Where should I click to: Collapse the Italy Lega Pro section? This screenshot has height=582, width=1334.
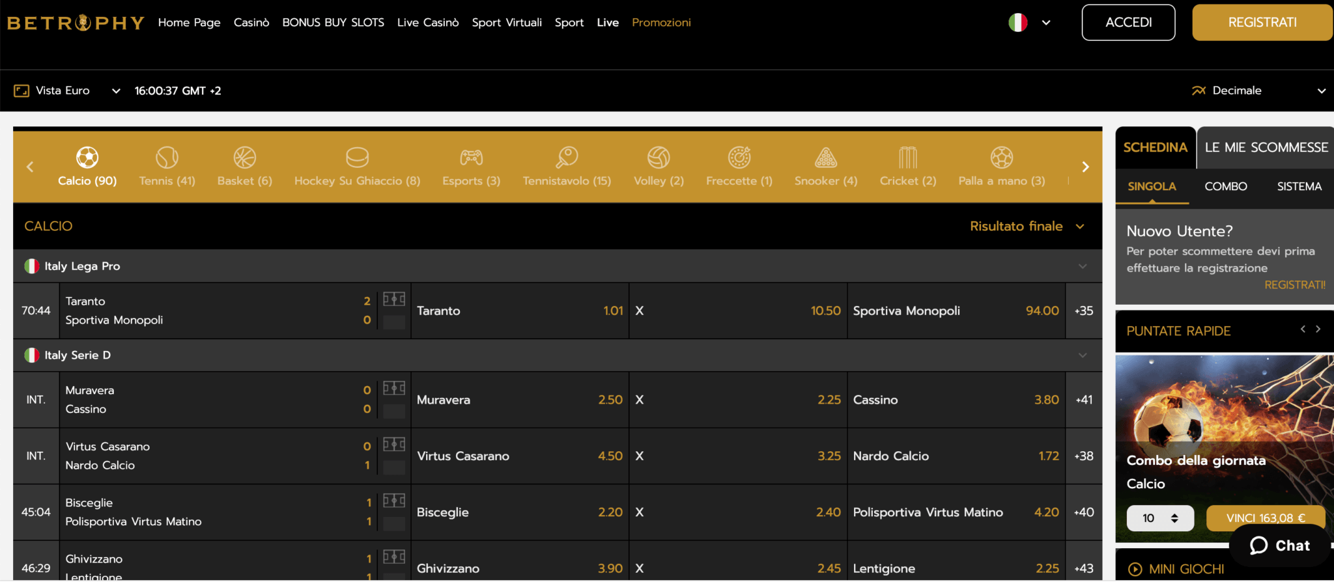pyautogui.click(x=1083, y=266)
